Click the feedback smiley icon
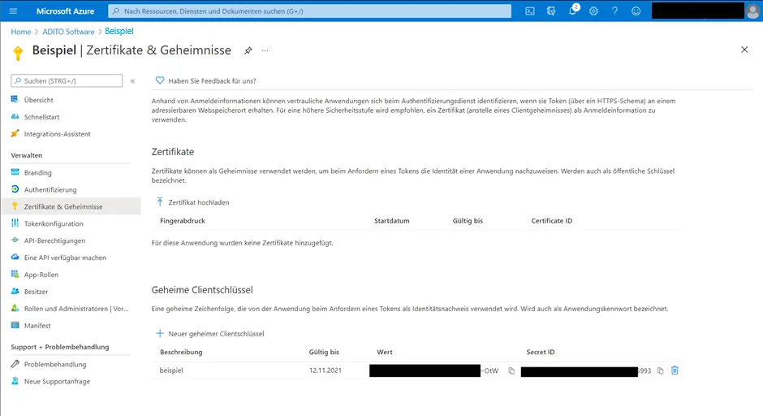 [636, 11]
